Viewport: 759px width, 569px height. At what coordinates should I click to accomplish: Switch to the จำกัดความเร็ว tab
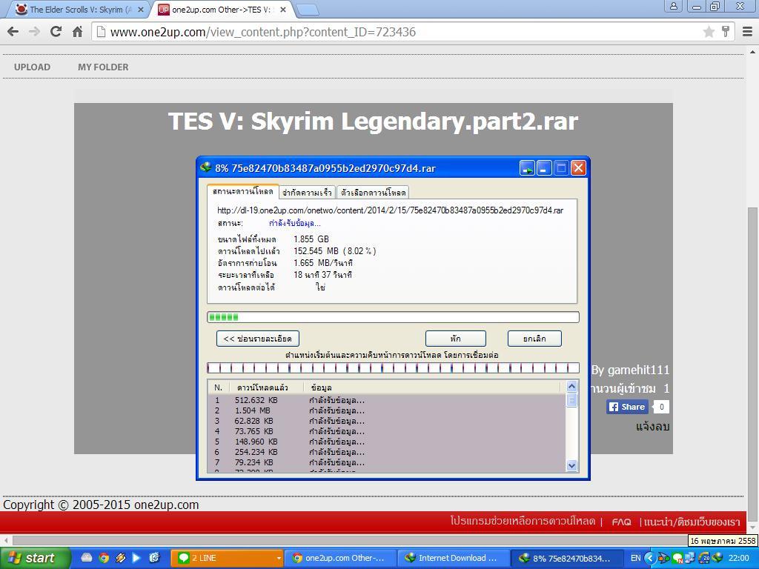click(307, 193)
